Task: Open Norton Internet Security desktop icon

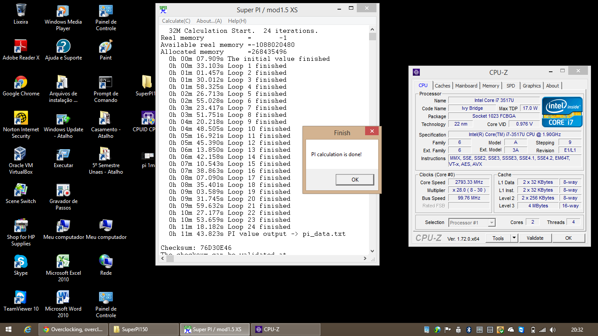Action: coord(21,125)
